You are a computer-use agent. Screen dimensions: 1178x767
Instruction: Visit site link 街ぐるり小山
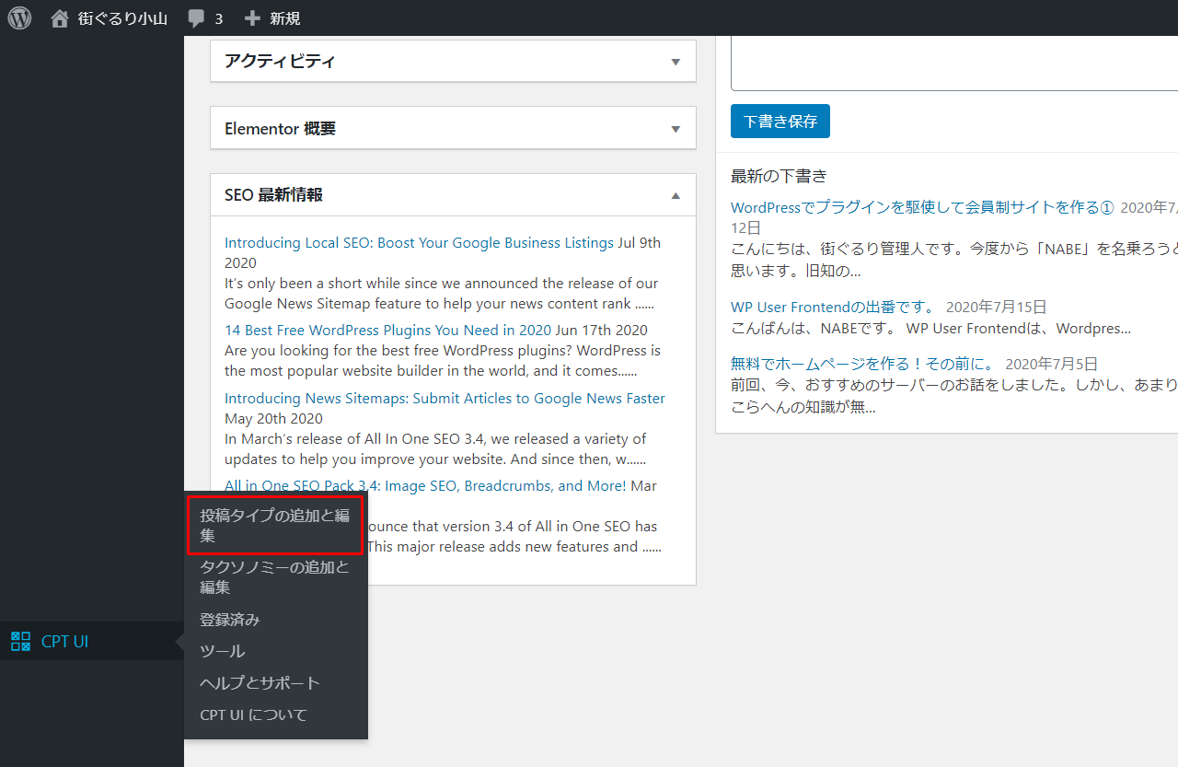122,17
